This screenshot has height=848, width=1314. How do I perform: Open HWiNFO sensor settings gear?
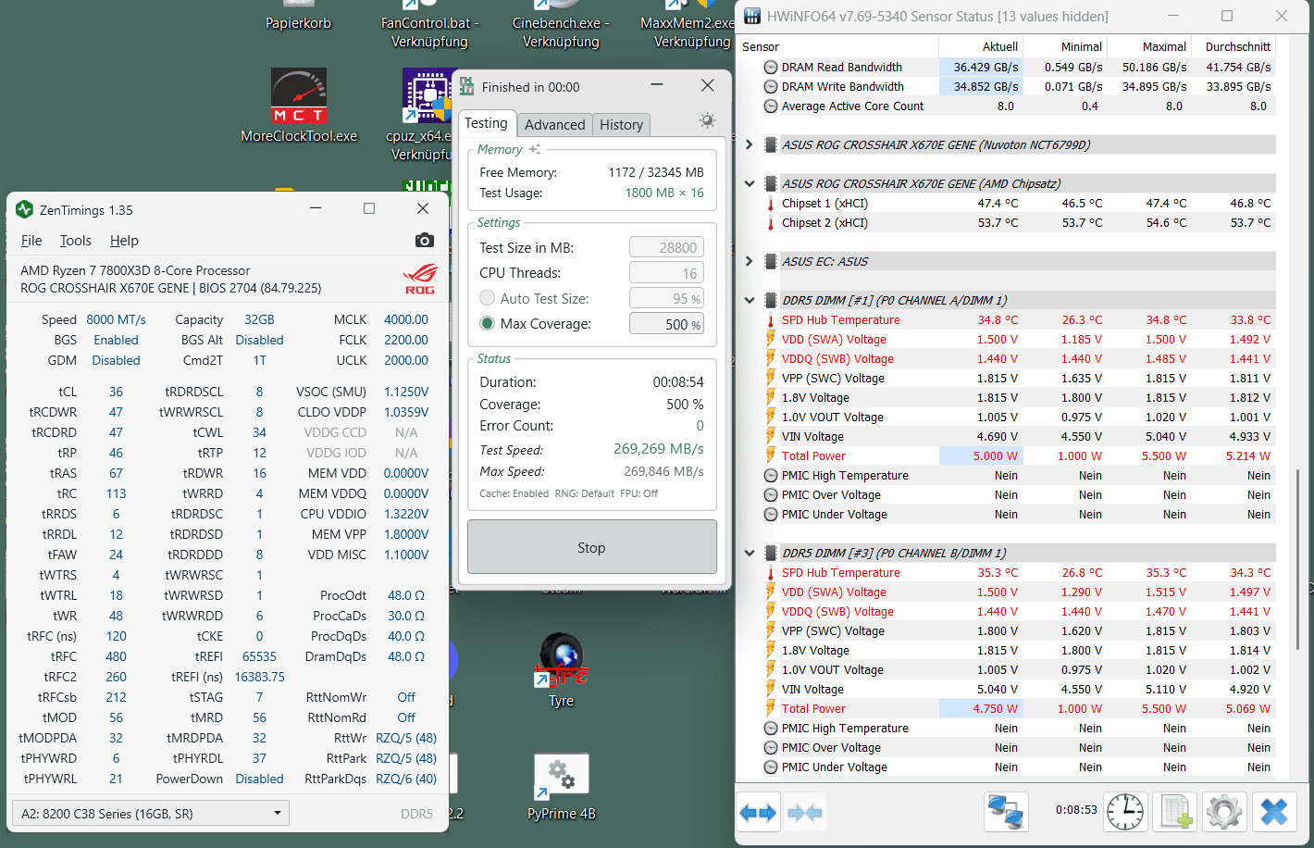(1224, 813)
